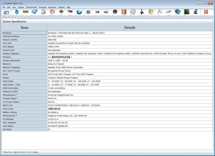Click the Item column header
This screenshot has width=215, height=156.
point(24,27)
